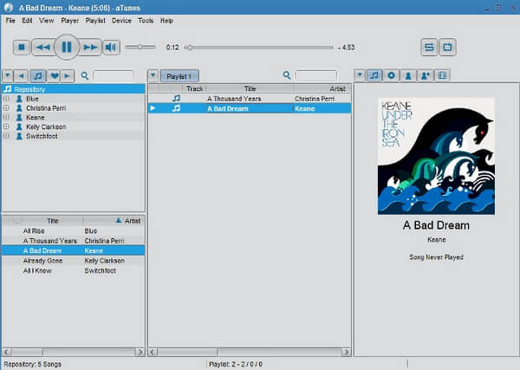Open similar artists icon in context panel
This screenshot has width=520, height=370.
coord(426,75)
